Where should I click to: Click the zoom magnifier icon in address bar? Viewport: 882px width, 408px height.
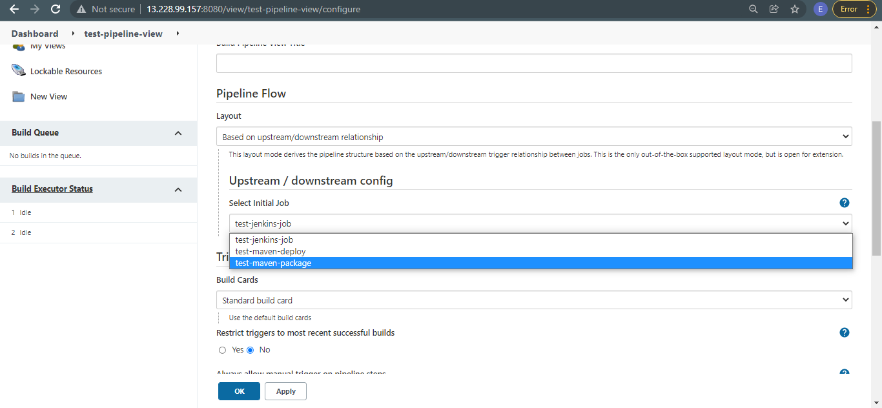pos(754,9)
